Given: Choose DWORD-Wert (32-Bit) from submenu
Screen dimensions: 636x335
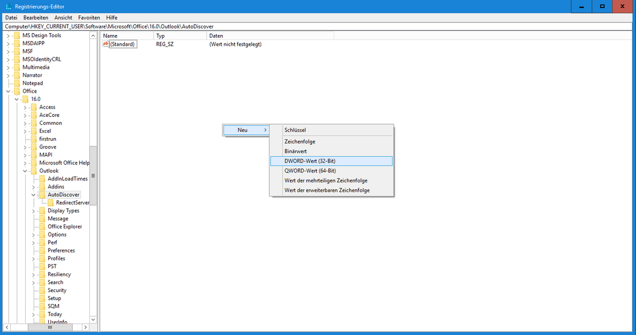Looking at the screenshot, I should pos(331,161).
